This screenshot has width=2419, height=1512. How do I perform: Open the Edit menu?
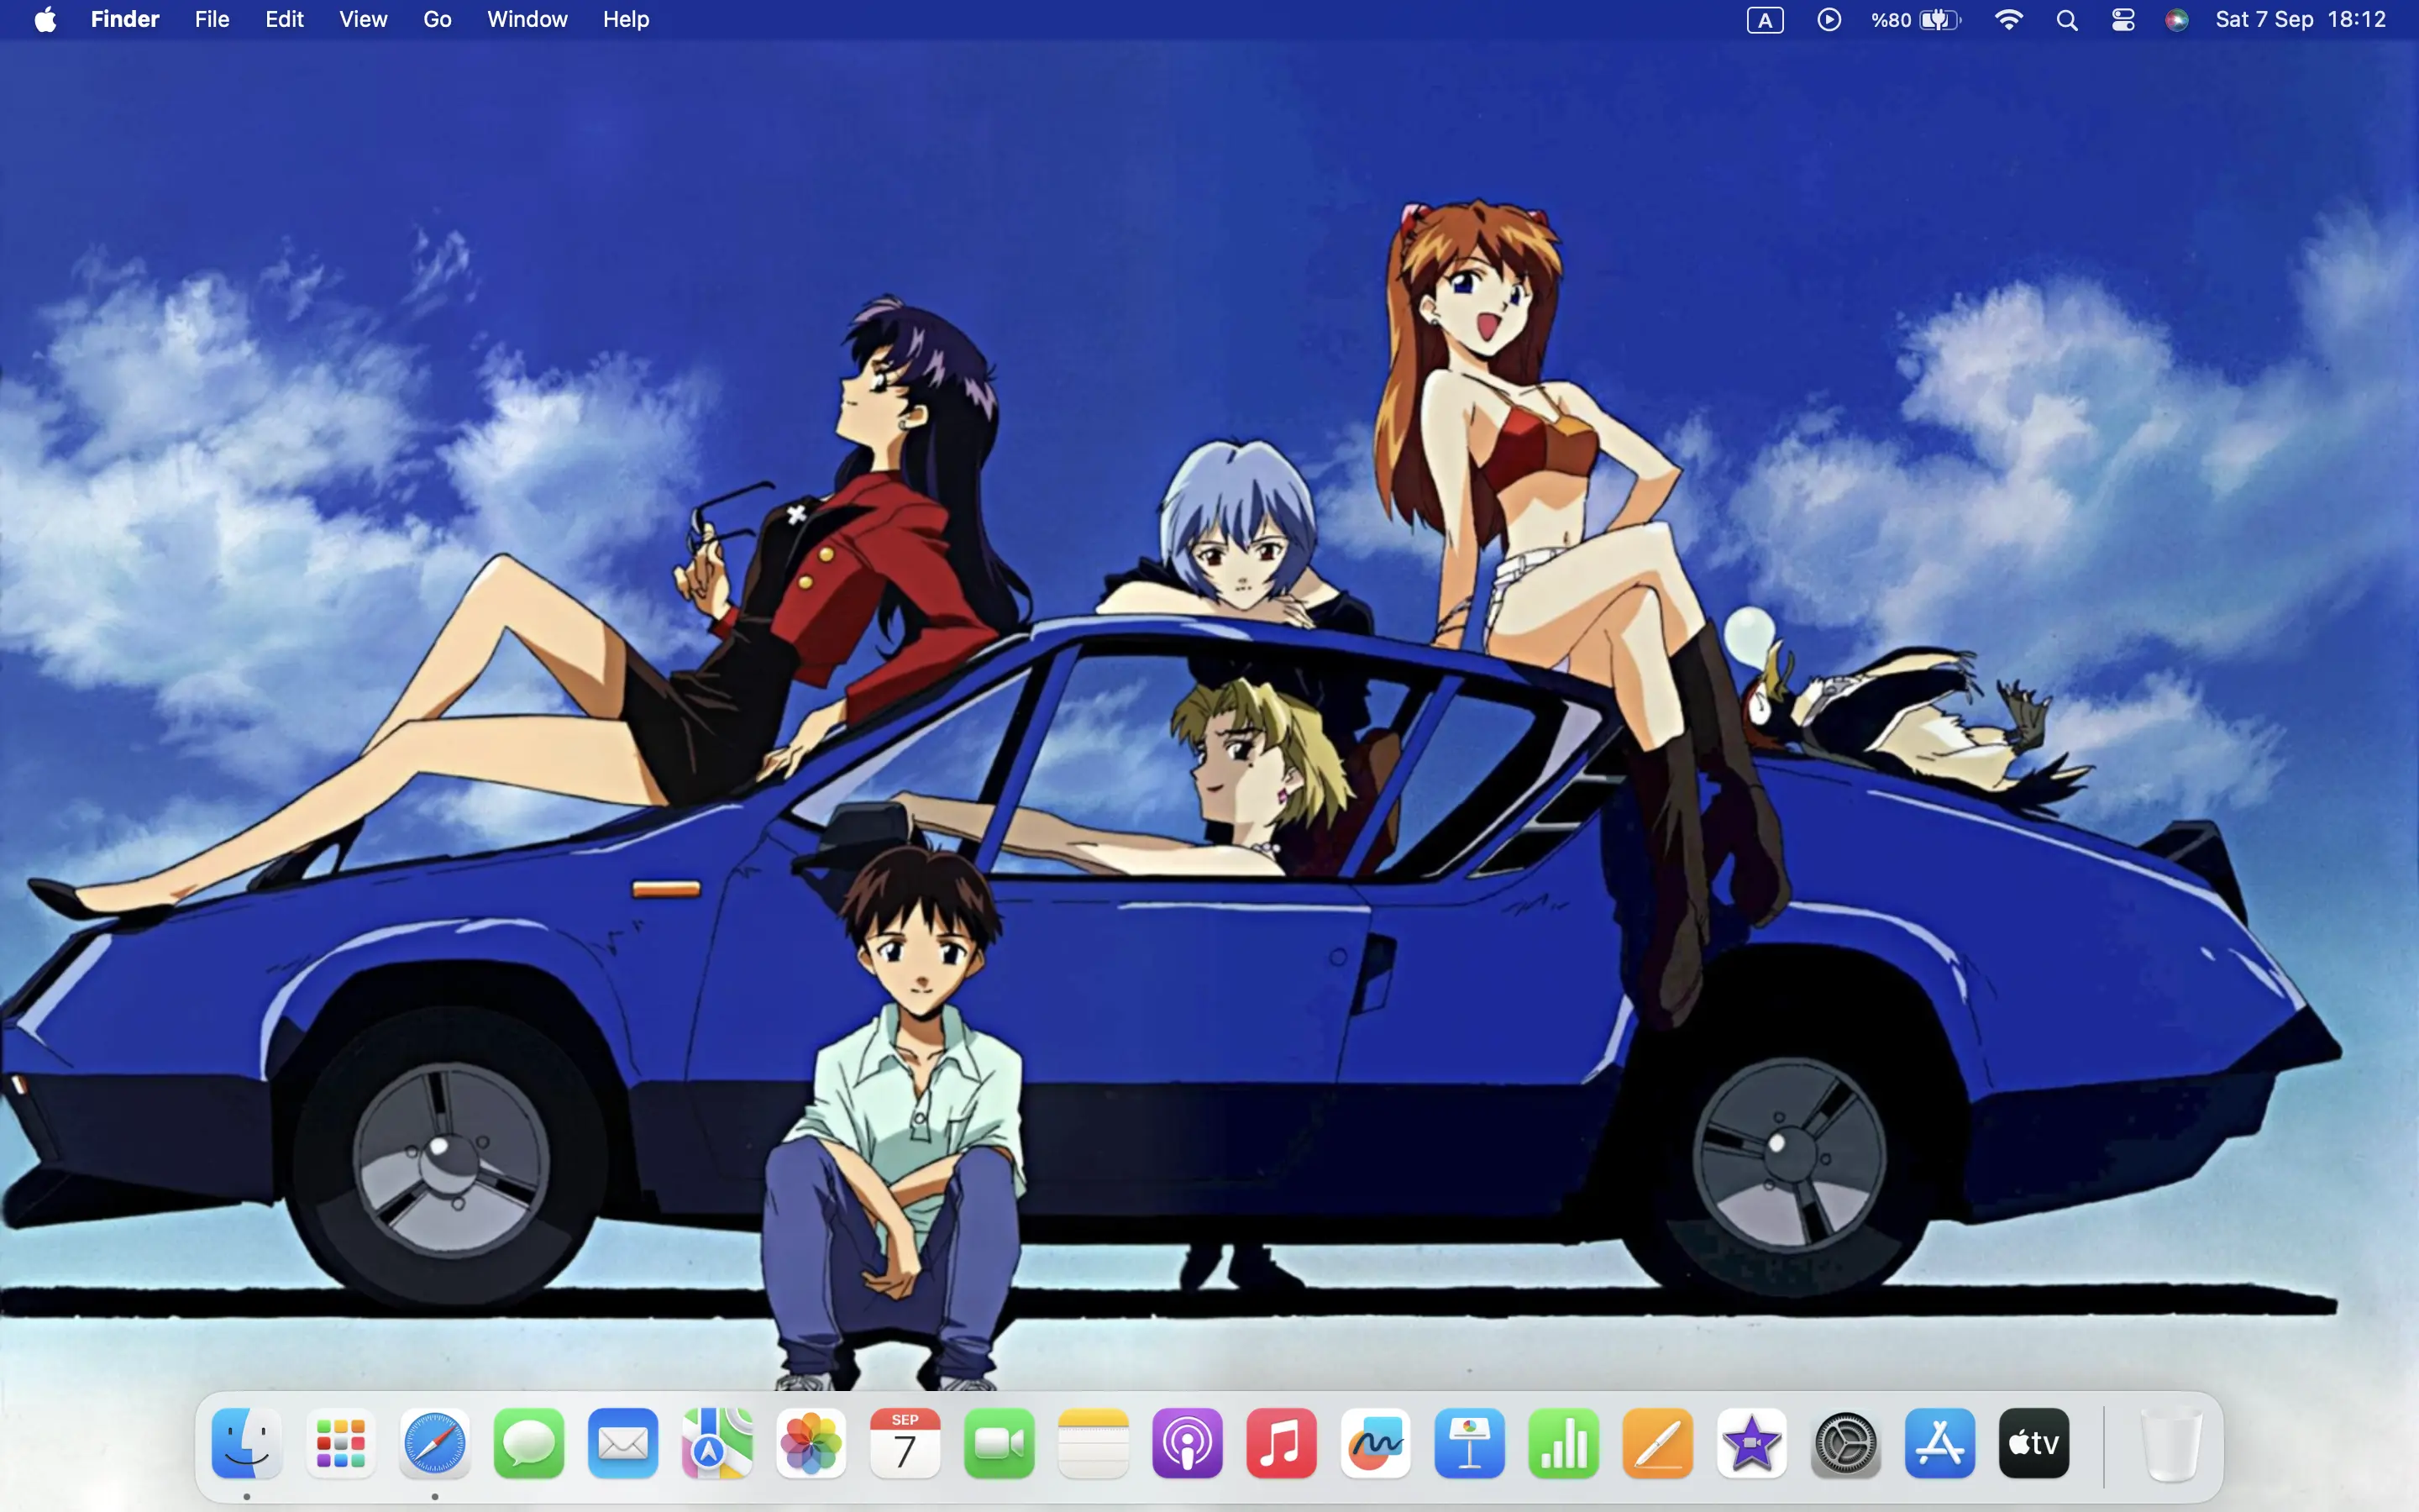pos(285,19)
